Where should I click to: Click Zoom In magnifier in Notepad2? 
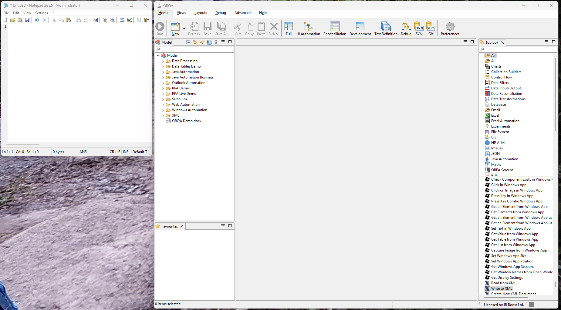tap(105, 20)
